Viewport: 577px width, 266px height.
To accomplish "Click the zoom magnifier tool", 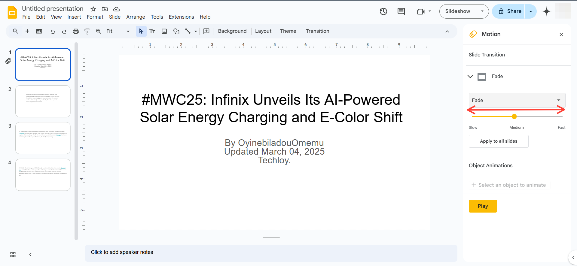I will click(99, 31).
